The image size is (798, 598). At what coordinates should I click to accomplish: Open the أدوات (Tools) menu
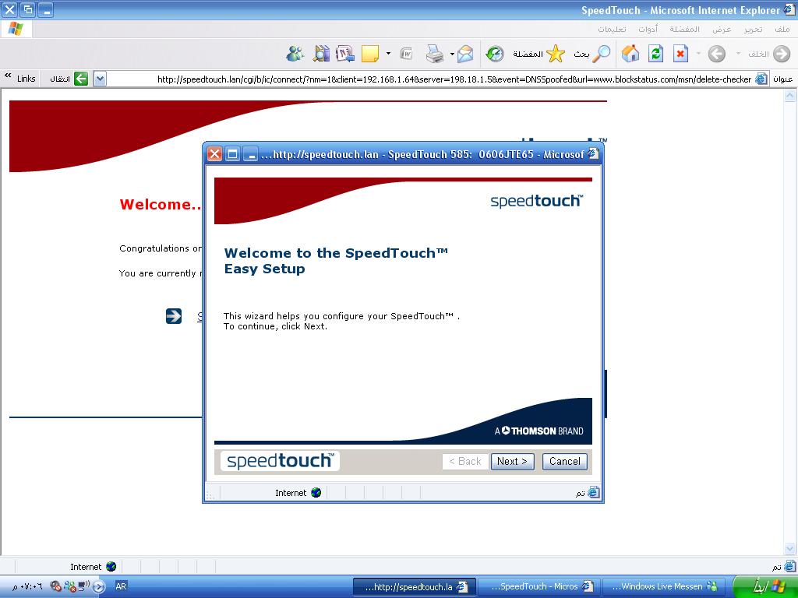pos(648,29)
